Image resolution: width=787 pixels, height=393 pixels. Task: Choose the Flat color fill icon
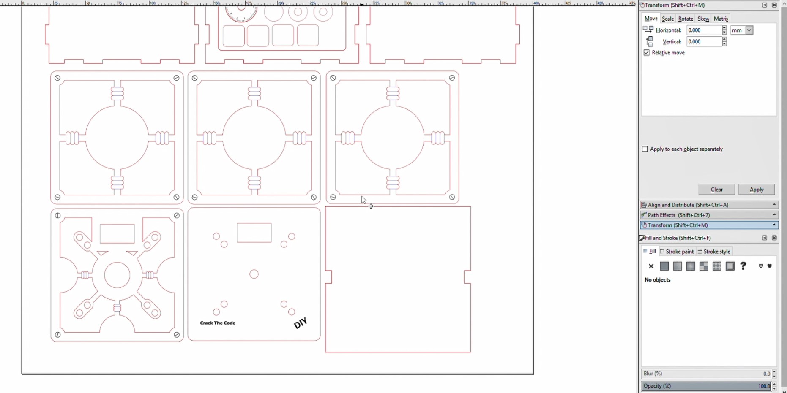point(664,266)
